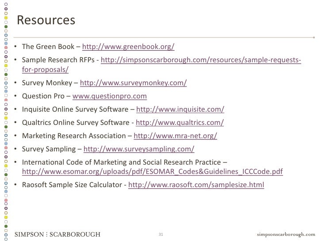322x241 pixels.
Task: Open the raosoft.com samplesize link
Action: click(x=196, y=185)
